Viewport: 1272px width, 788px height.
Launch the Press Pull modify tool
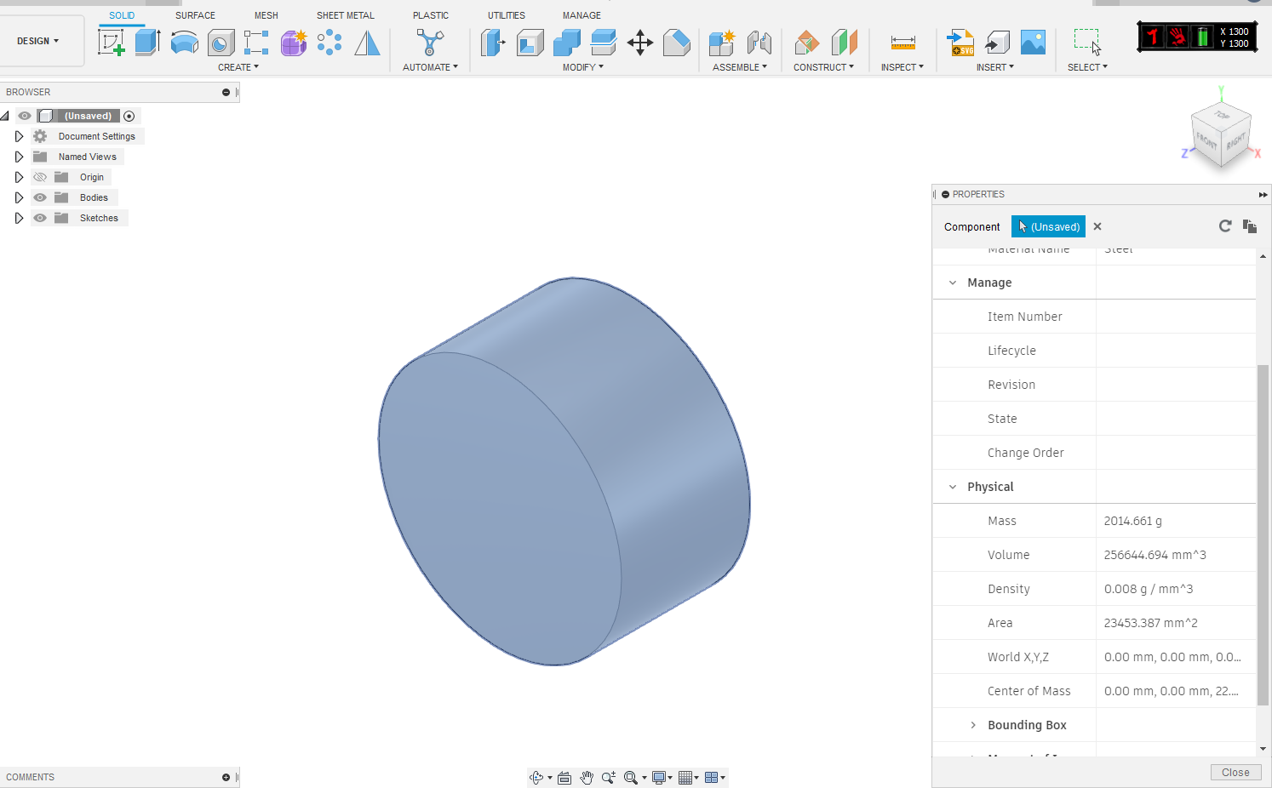tap(493, 42)
